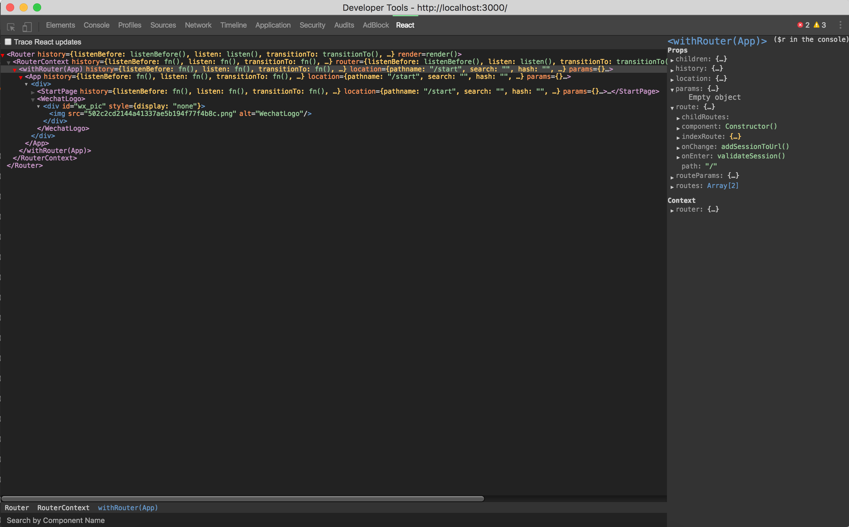Open the Audits tab
849x527 pixels.
point(344,25)
